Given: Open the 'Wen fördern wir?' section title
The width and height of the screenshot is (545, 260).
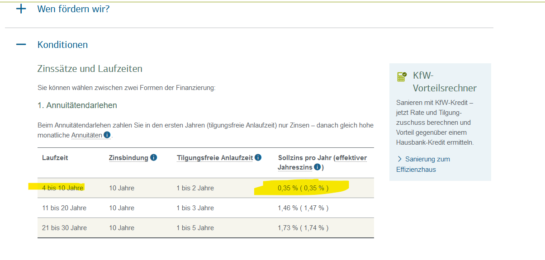Looking at the screenshot, I should (73, 9).
